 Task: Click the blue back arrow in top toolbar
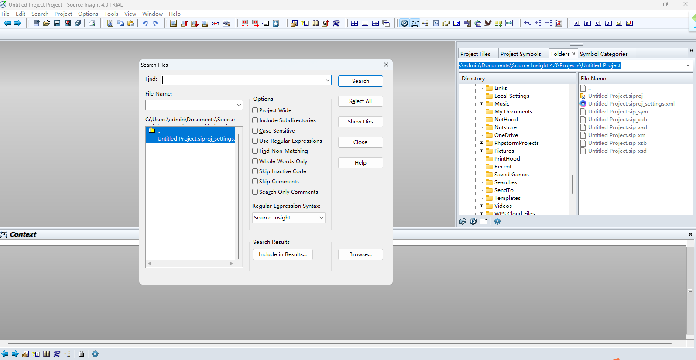(7, 23)
